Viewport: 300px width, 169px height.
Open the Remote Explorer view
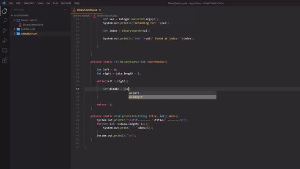(x=5, y=50)
